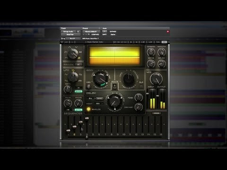The width and height of the screenshot is (227, 170).
Task: Open the Preset factory default dropdown
Action: point(91,32)
